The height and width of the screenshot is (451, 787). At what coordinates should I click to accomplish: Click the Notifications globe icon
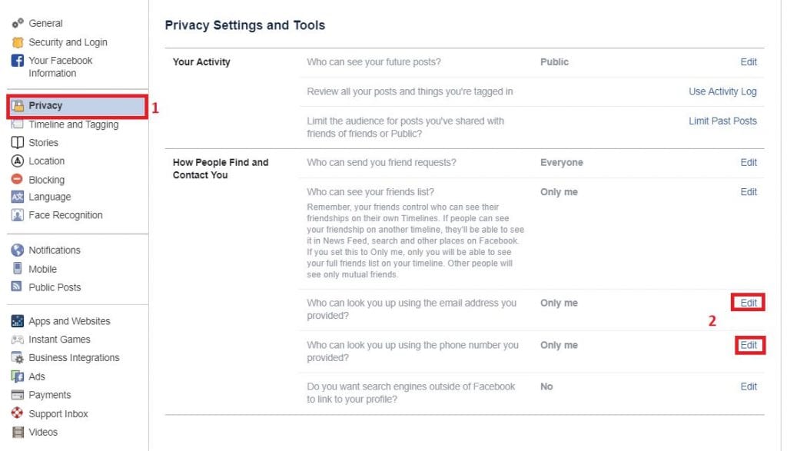click(x=17, y=250)
